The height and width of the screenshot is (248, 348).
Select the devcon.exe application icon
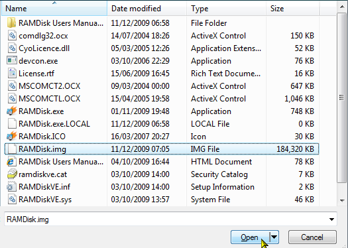tap(12, 60)
